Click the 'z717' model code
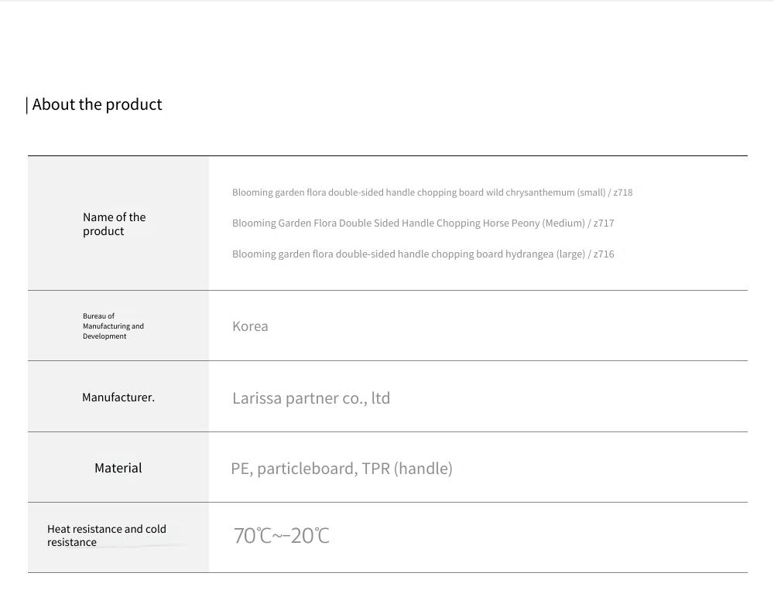The width and height of the screenshot is (774, 607). (604, 223)
